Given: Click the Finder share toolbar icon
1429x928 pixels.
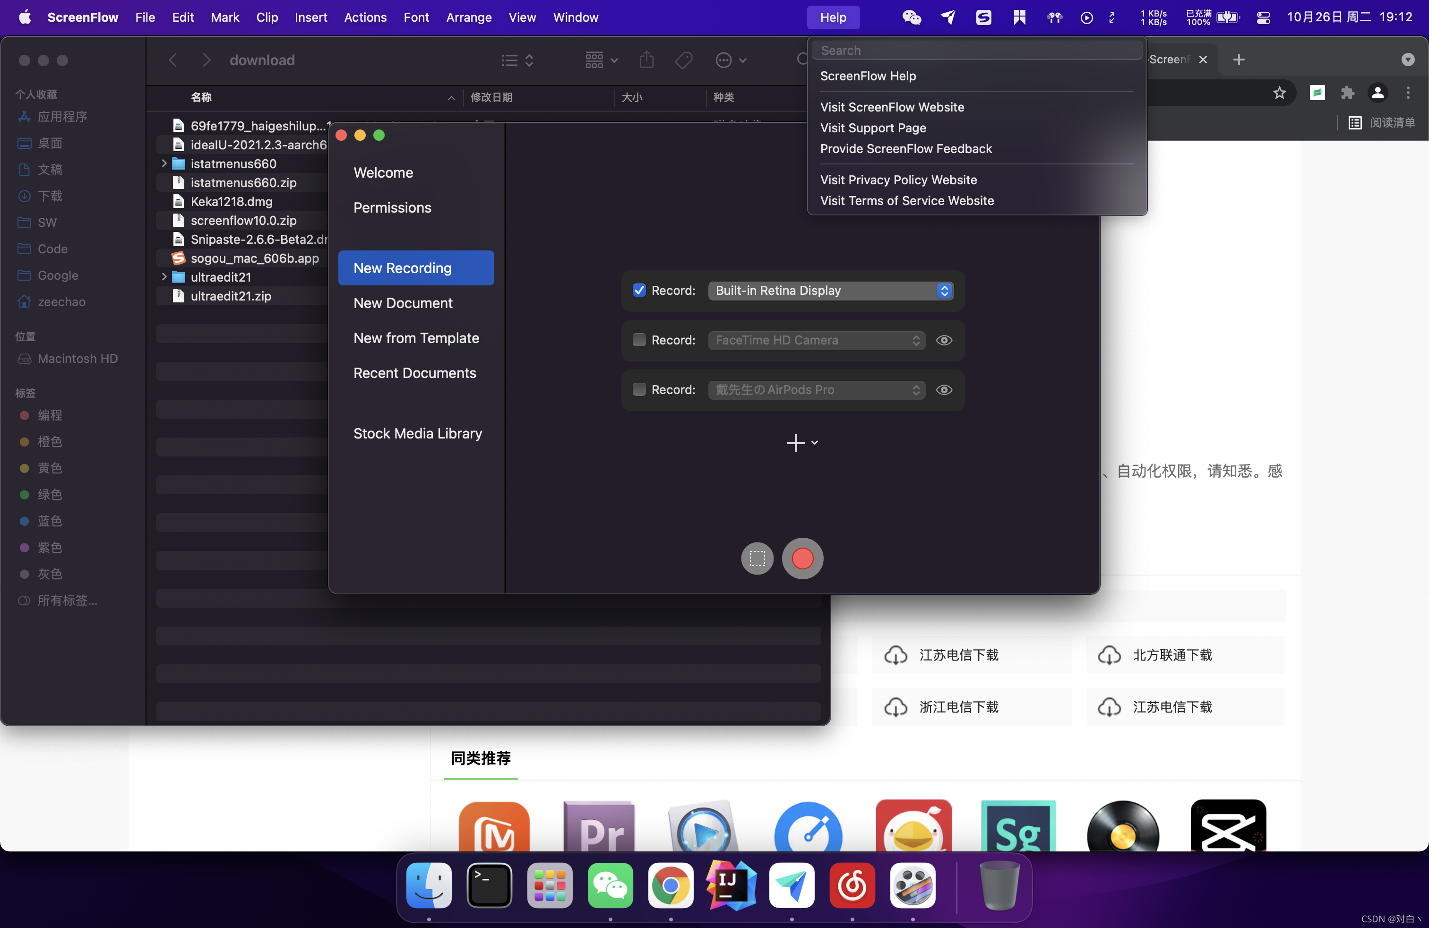Looking at the screenshot, I should tap(646, 60).
